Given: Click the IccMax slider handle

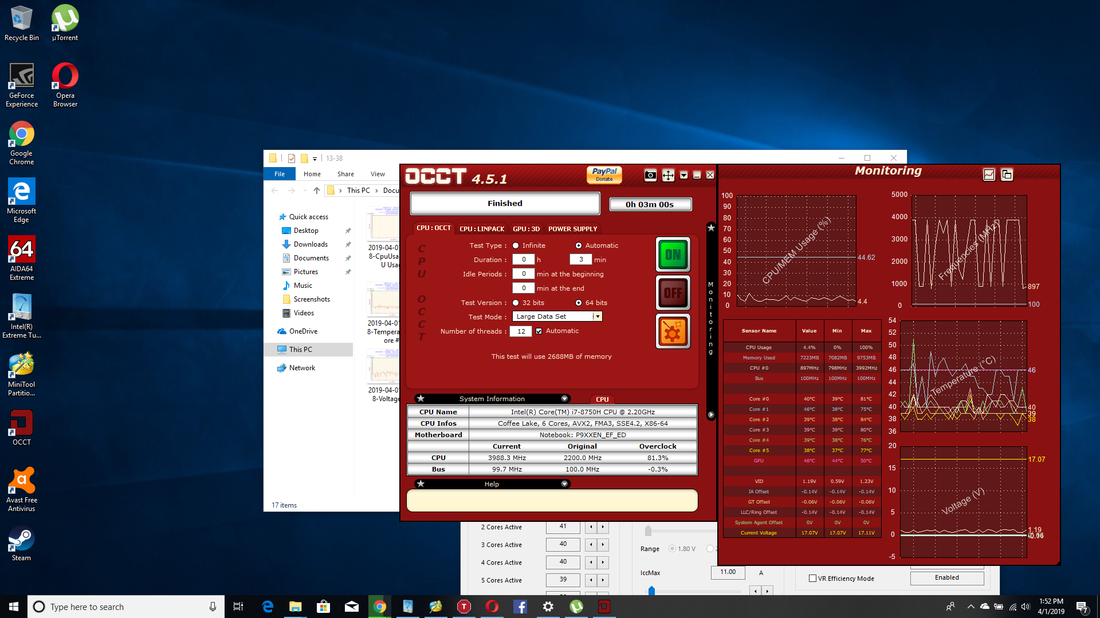Looking at the screenshot, I should tap(651, 591).
